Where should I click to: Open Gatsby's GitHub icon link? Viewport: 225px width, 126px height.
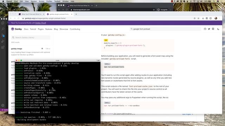(205, 29)
